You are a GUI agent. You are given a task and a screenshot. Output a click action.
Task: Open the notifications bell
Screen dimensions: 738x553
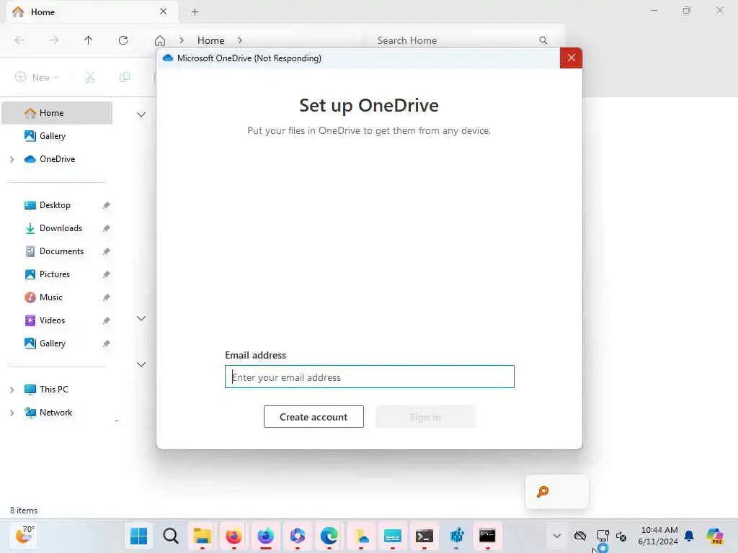[x=689, y=536]
